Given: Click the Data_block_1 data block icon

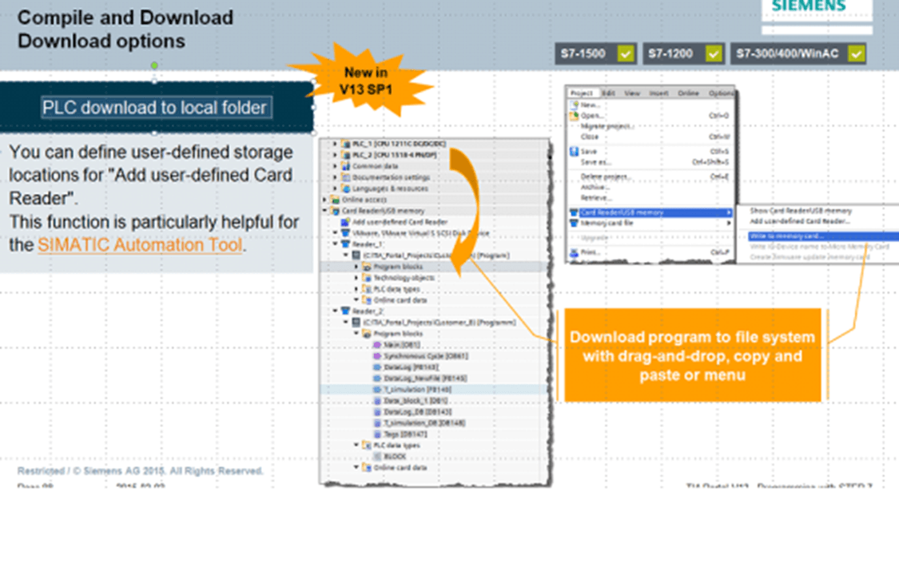Looking at the screenshot, I should [377, 401].
